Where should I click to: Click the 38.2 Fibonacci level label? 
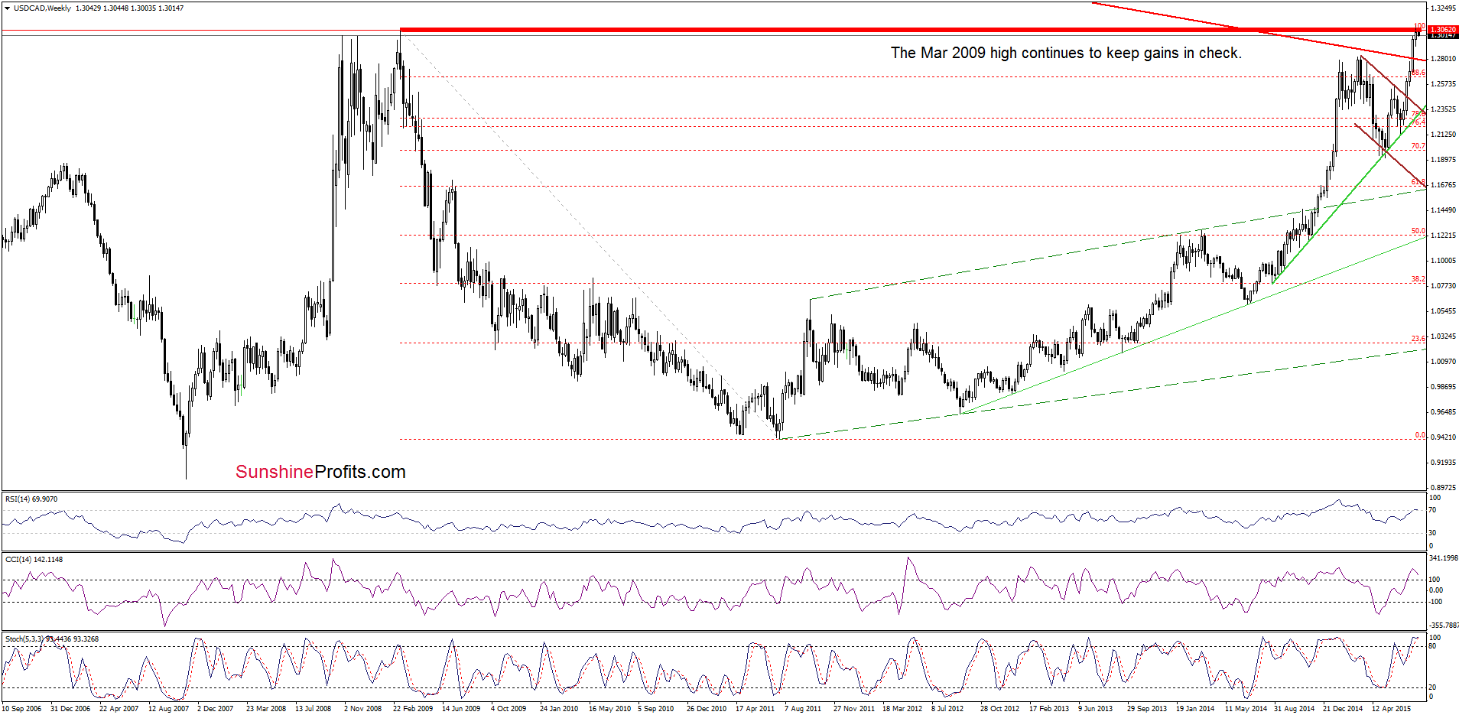pos(1418,279)
